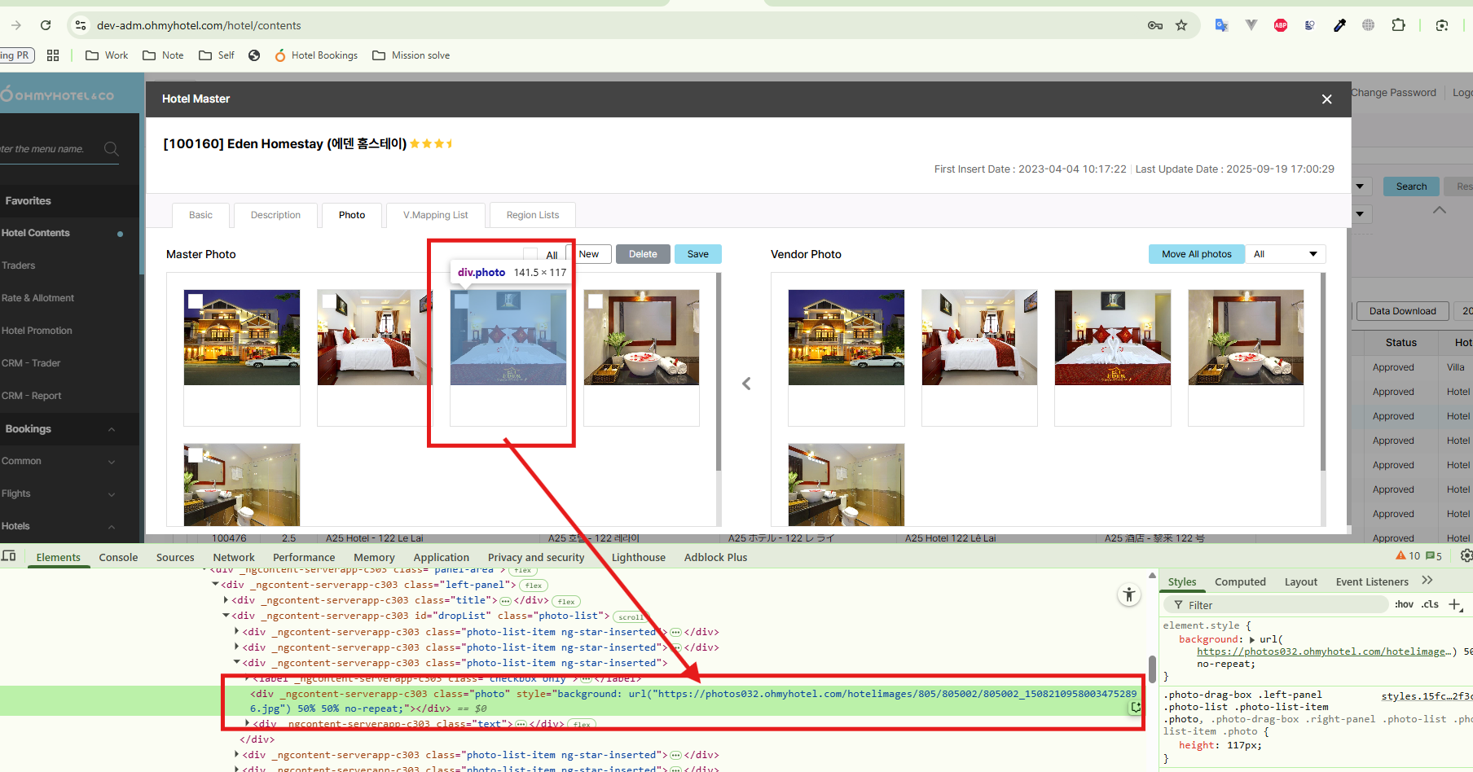Image resolution: width=1473 pixels, height=772 pixels.
Task: Click the add new style rule plus icon
Action: [x=1455, y=605]
